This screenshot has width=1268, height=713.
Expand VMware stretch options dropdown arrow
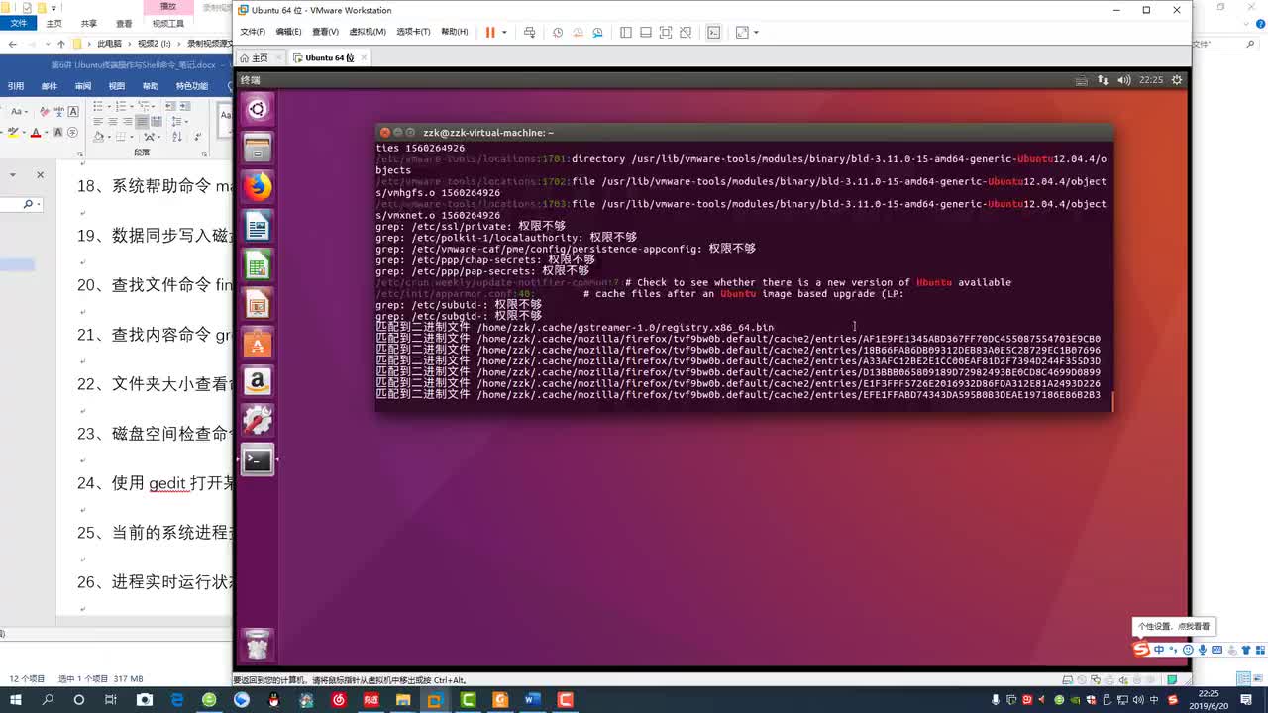756,32
